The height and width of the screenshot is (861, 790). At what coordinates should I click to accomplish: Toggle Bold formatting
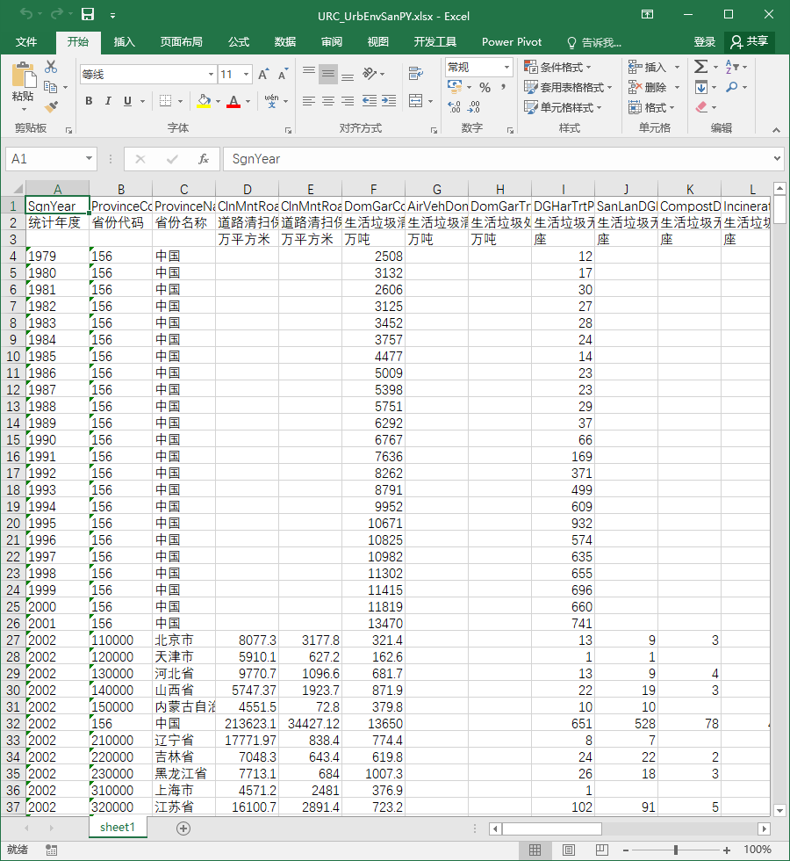(x=89, y=101)
